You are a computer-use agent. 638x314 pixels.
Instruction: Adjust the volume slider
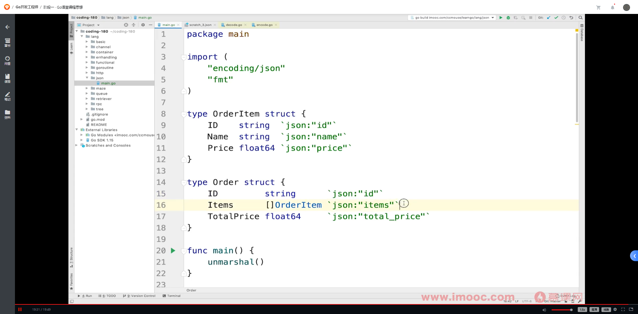[x=562, y=310]
